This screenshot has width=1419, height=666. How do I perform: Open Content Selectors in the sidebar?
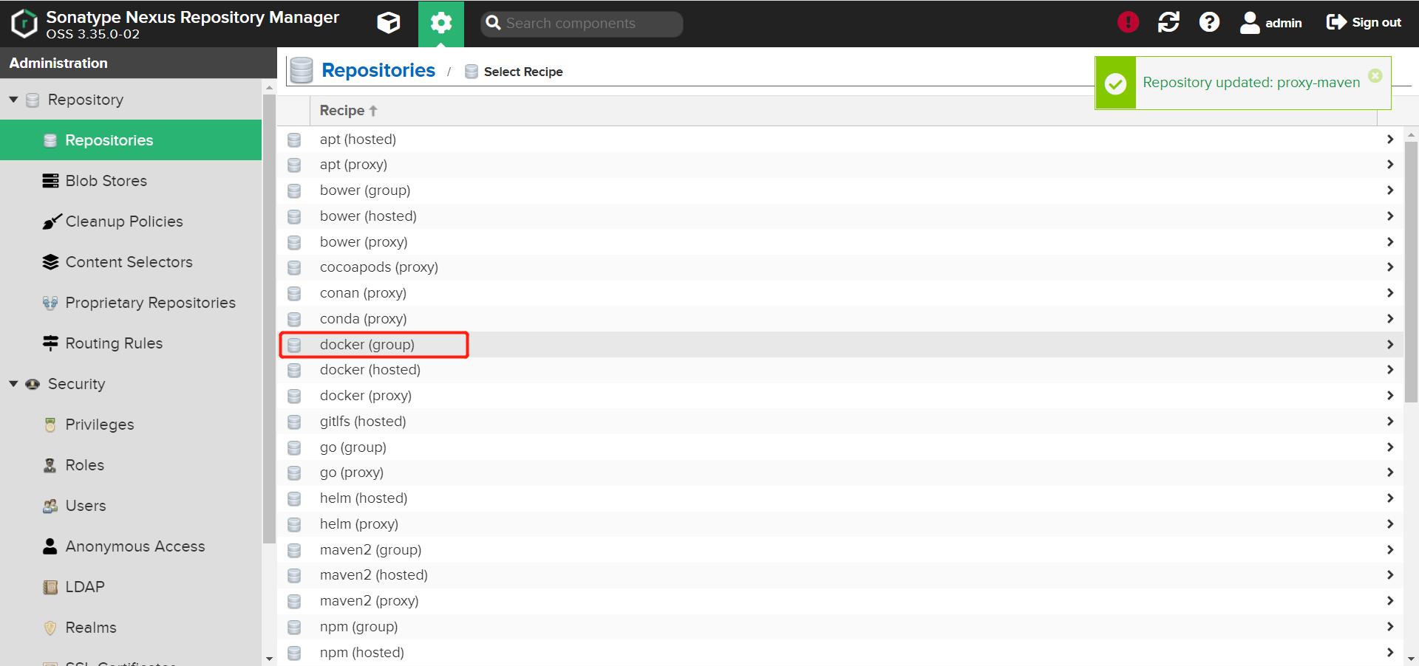point(131,262)
